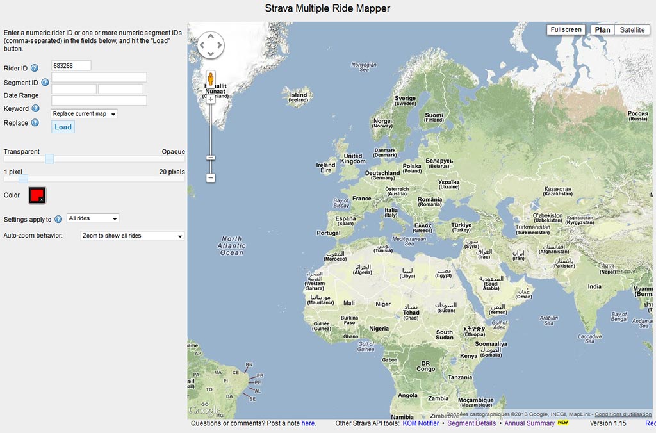Click the 'Suomi (Finland)' map label
This screenshot has width=656, height=433.
(x=434, y=117)
